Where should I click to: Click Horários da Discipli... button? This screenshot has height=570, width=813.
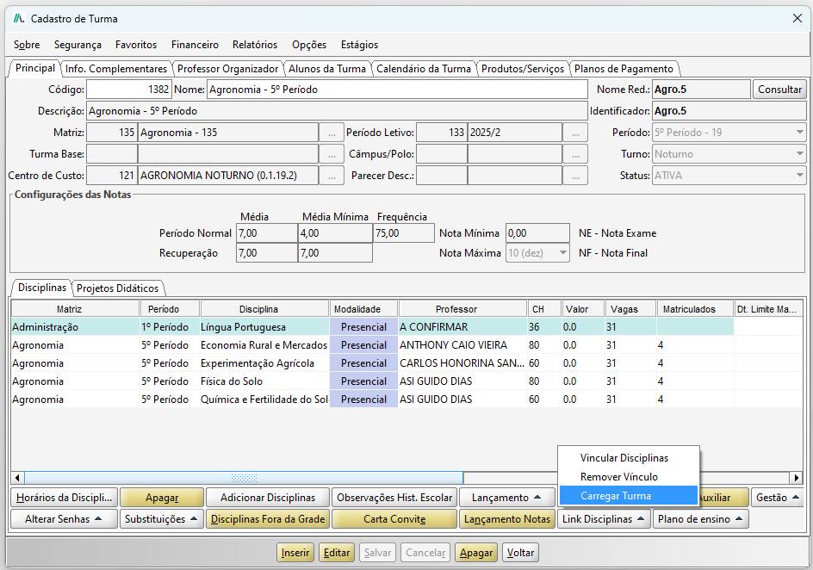point(65,498)
